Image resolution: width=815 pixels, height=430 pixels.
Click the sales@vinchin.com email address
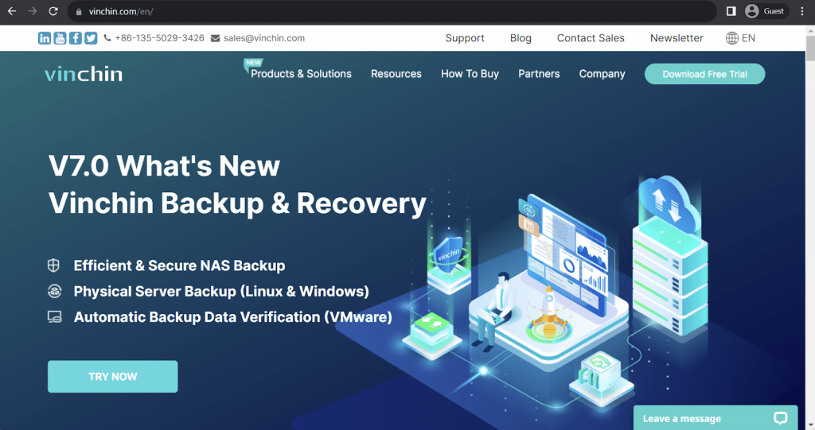click(x=264, y=38)
